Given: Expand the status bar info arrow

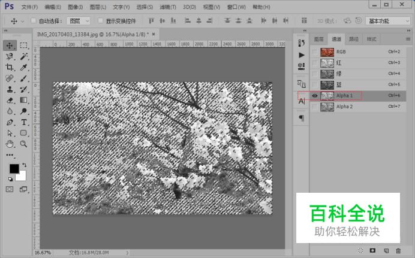Looking at the screenshot, I should coord(128,253).
